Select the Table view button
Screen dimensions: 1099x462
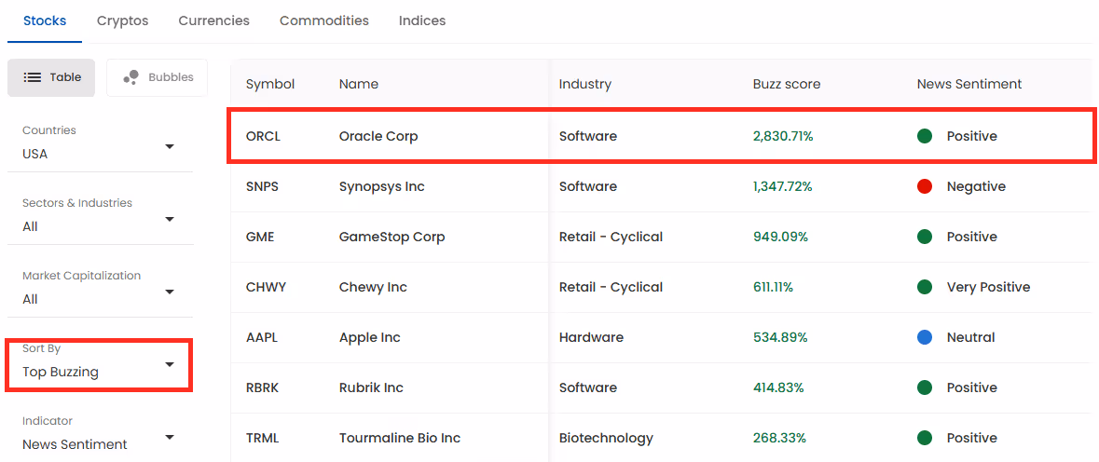(51, 77)
